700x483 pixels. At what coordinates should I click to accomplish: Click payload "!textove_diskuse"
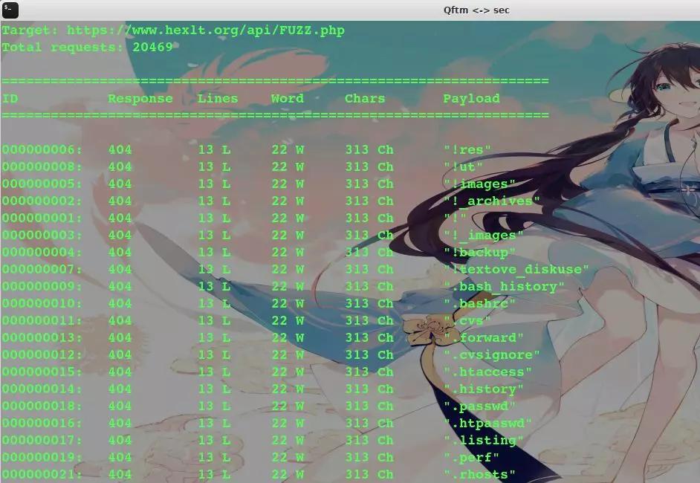(516, 269)
